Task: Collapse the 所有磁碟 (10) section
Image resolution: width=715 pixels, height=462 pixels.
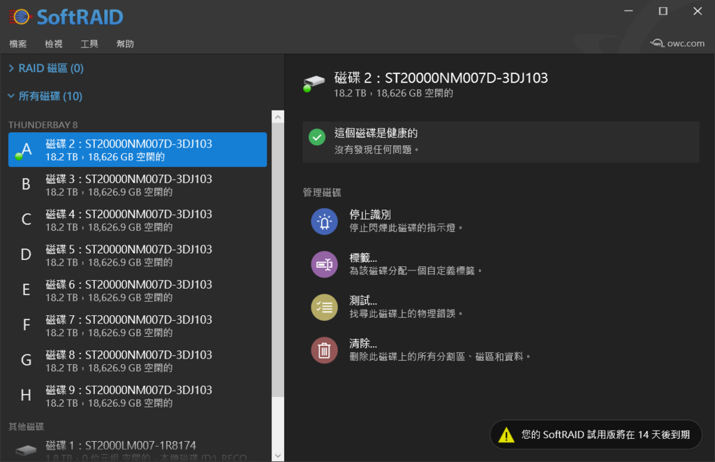Action: 45,96
